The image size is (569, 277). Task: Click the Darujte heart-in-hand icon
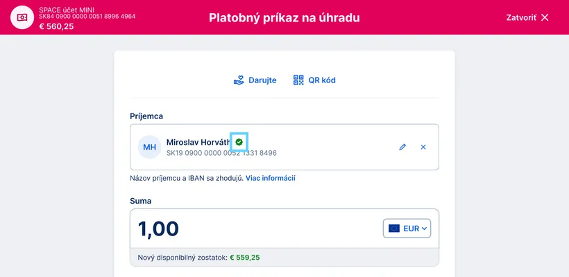pos(239,80)
